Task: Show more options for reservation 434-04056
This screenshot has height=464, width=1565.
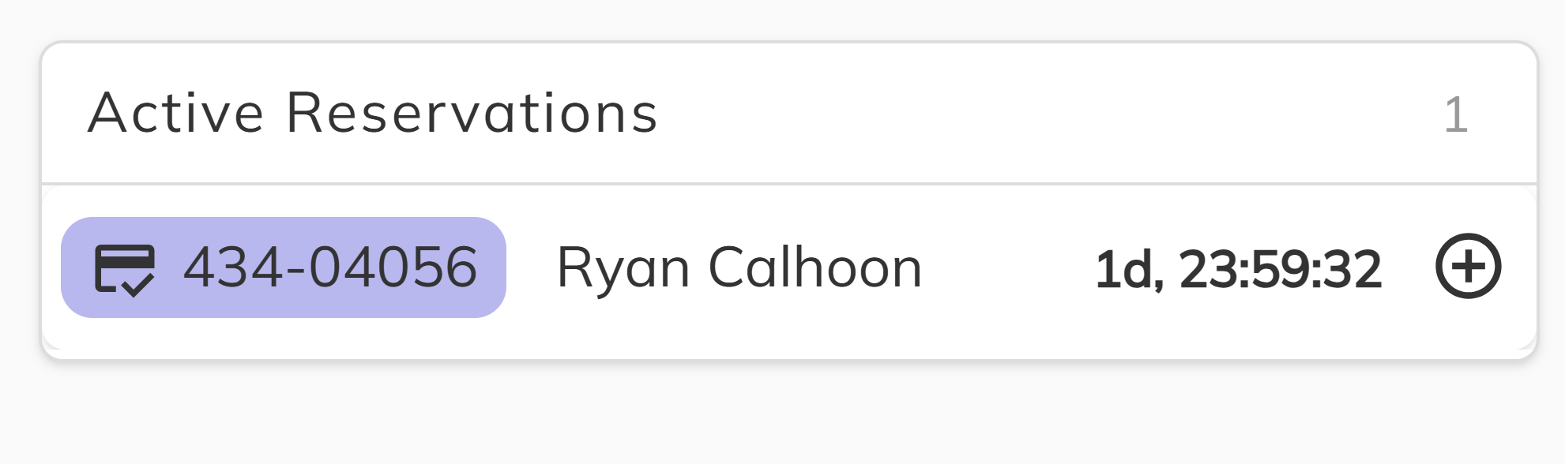Action: tap(1468, 267)
